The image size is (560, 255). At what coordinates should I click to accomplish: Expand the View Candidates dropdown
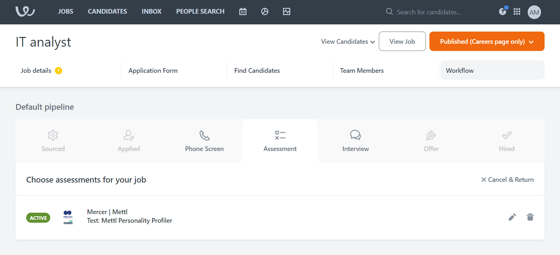click(348, 42)
